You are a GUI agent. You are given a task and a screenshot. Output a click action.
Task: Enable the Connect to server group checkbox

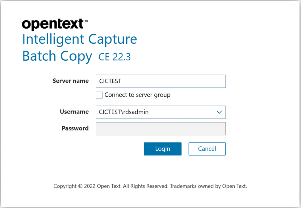99,95
